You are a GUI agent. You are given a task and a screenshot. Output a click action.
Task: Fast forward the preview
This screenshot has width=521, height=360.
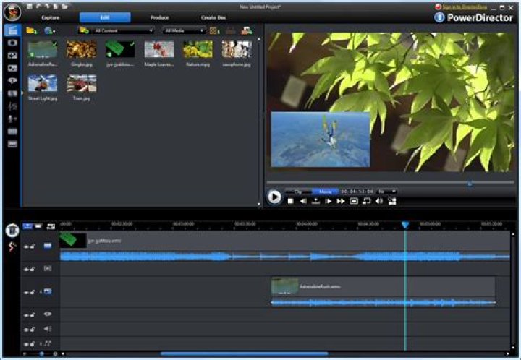tap(341, 201)
